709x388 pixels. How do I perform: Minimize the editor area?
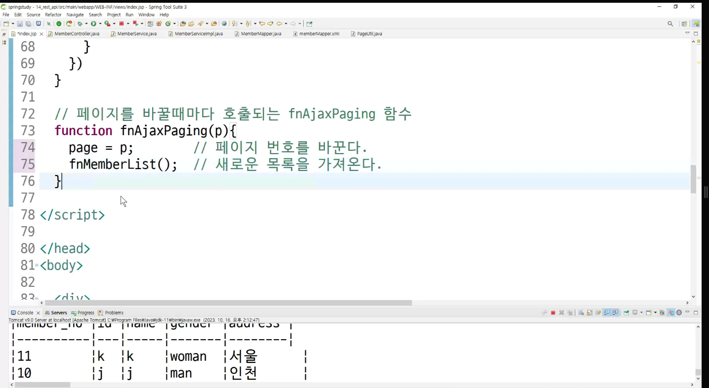coord(687,33)
